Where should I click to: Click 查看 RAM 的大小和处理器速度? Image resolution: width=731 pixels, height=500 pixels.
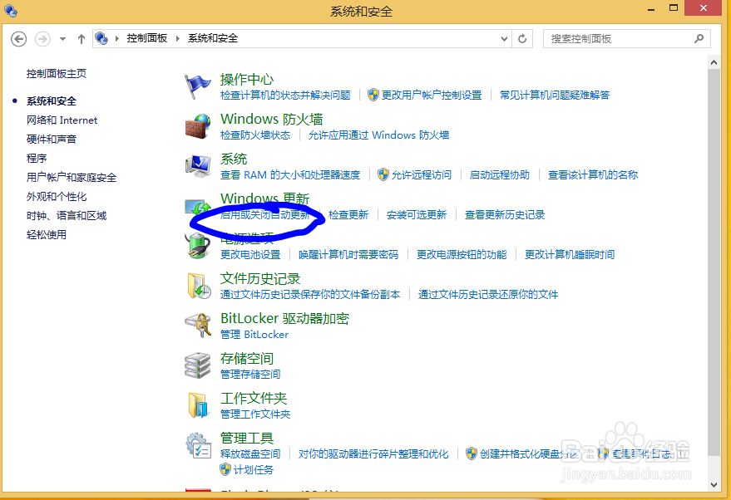(290, 174)
